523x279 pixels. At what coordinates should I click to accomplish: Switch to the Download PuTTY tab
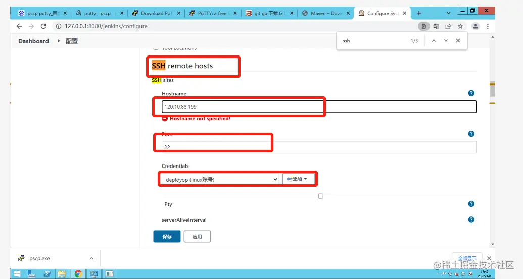[156, 13]
